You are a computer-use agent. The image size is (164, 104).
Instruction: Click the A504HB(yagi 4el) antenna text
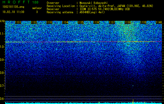(92, 12)
